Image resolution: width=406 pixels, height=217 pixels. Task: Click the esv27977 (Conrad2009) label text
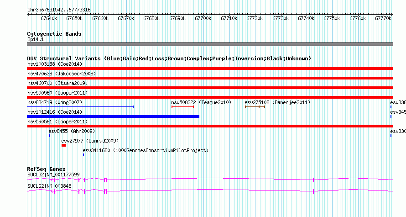pyautogui.click(x=90, y=141)
